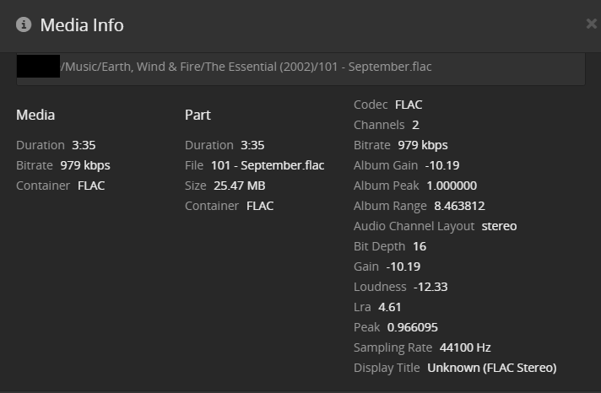Click the Media container FLAC value
The width and height of the screenshot is (601, 393).
[91, 186]
